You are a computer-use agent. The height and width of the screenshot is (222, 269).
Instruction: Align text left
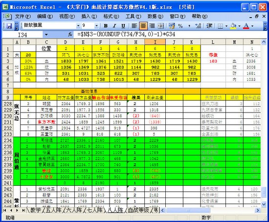tap(134, 26)
